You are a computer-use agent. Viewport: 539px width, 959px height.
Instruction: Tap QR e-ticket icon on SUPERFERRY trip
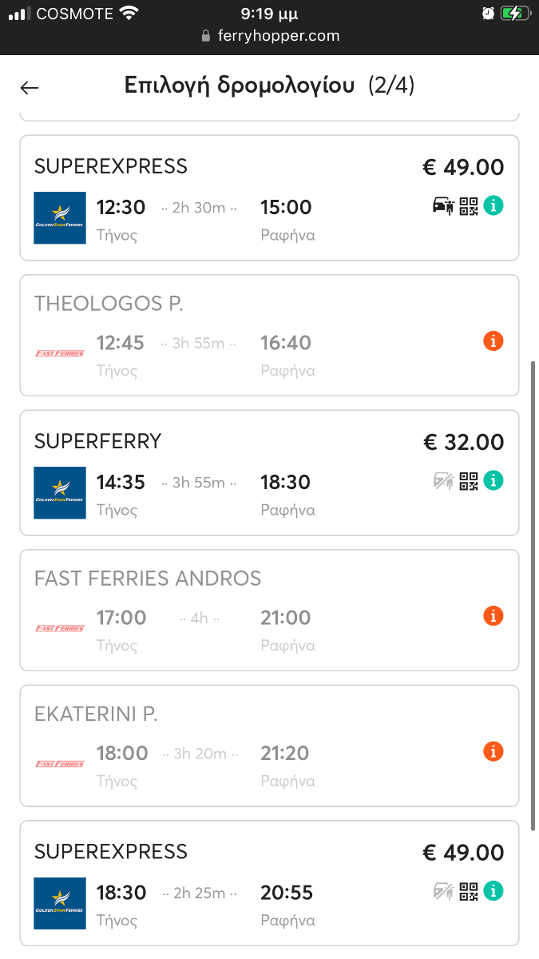pyautogui.click(x=468, y=481)
